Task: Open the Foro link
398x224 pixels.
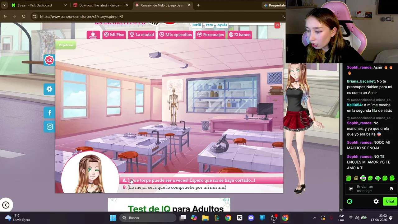Action: [x=209, y=25]
